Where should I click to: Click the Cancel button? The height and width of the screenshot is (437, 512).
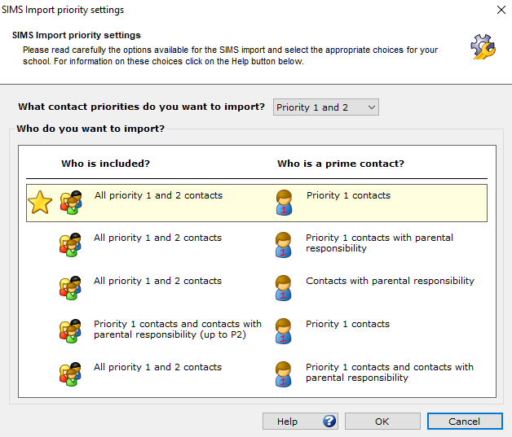pos(465,422)
